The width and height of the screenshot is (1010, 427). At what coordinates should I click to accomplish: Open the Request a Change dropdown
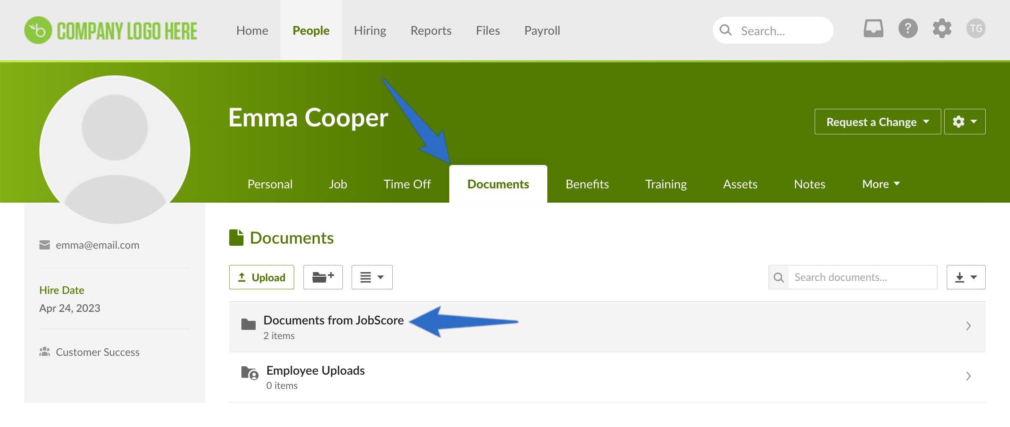click(x=878, y=122)
